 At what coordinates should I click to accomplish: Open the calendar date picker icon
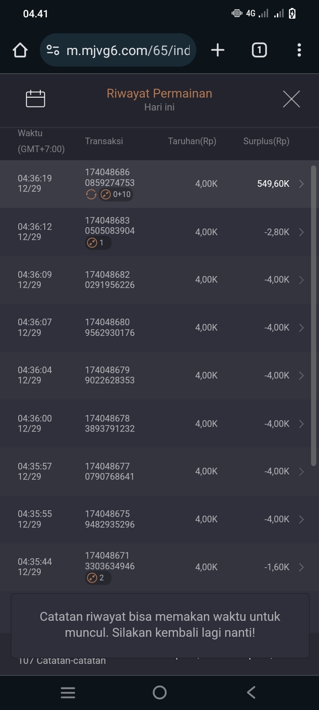(x=35, y=99)
